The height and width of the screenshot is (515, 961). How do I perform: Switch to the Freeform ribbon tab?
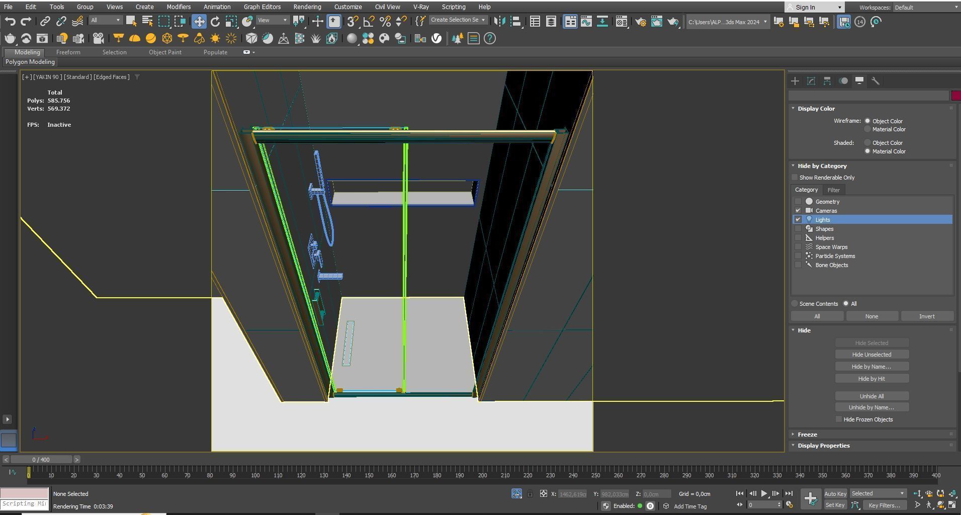coord(68,52)
